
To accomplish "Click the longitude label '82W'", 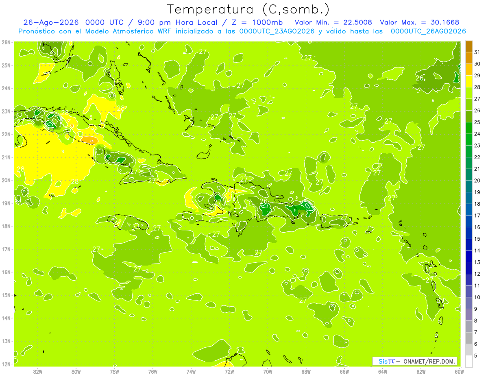I will [37, 371].
